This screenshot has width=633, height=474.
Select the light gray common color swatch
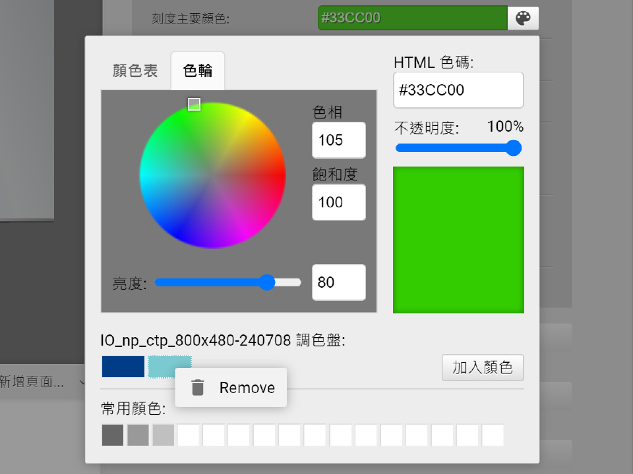(163, 435)
